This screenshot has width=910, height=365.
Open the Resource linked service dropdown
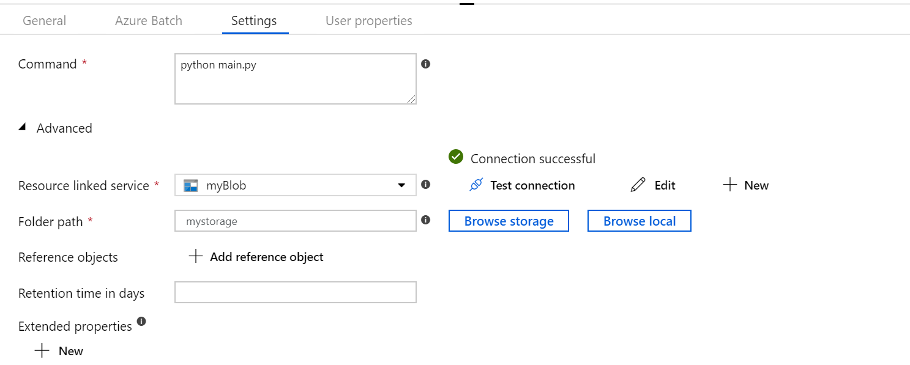tap(401, 185)
